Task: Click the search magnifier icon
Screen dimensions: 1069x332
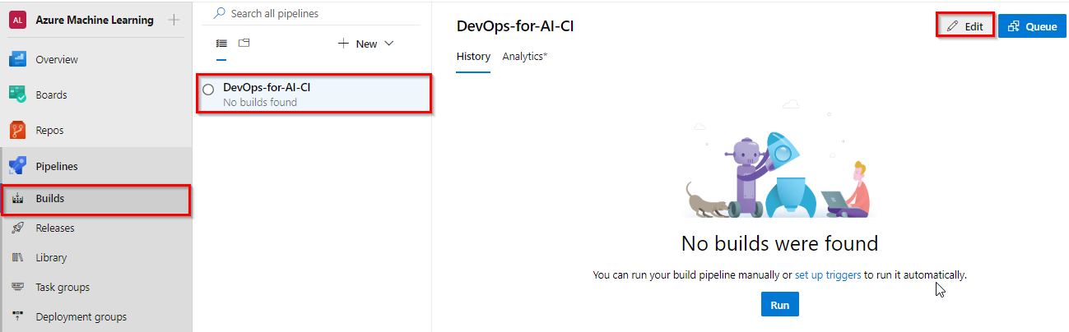Action: (x=219, y=13)
